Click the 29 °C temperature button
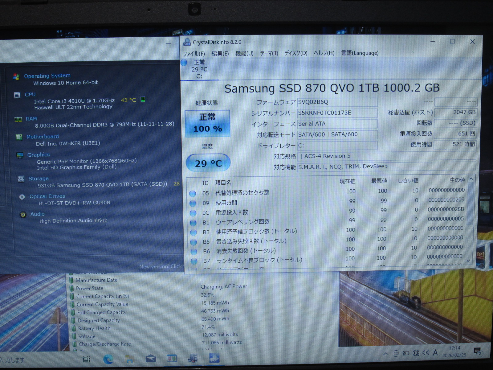This screenshot has width=493, height=370. 208,163
